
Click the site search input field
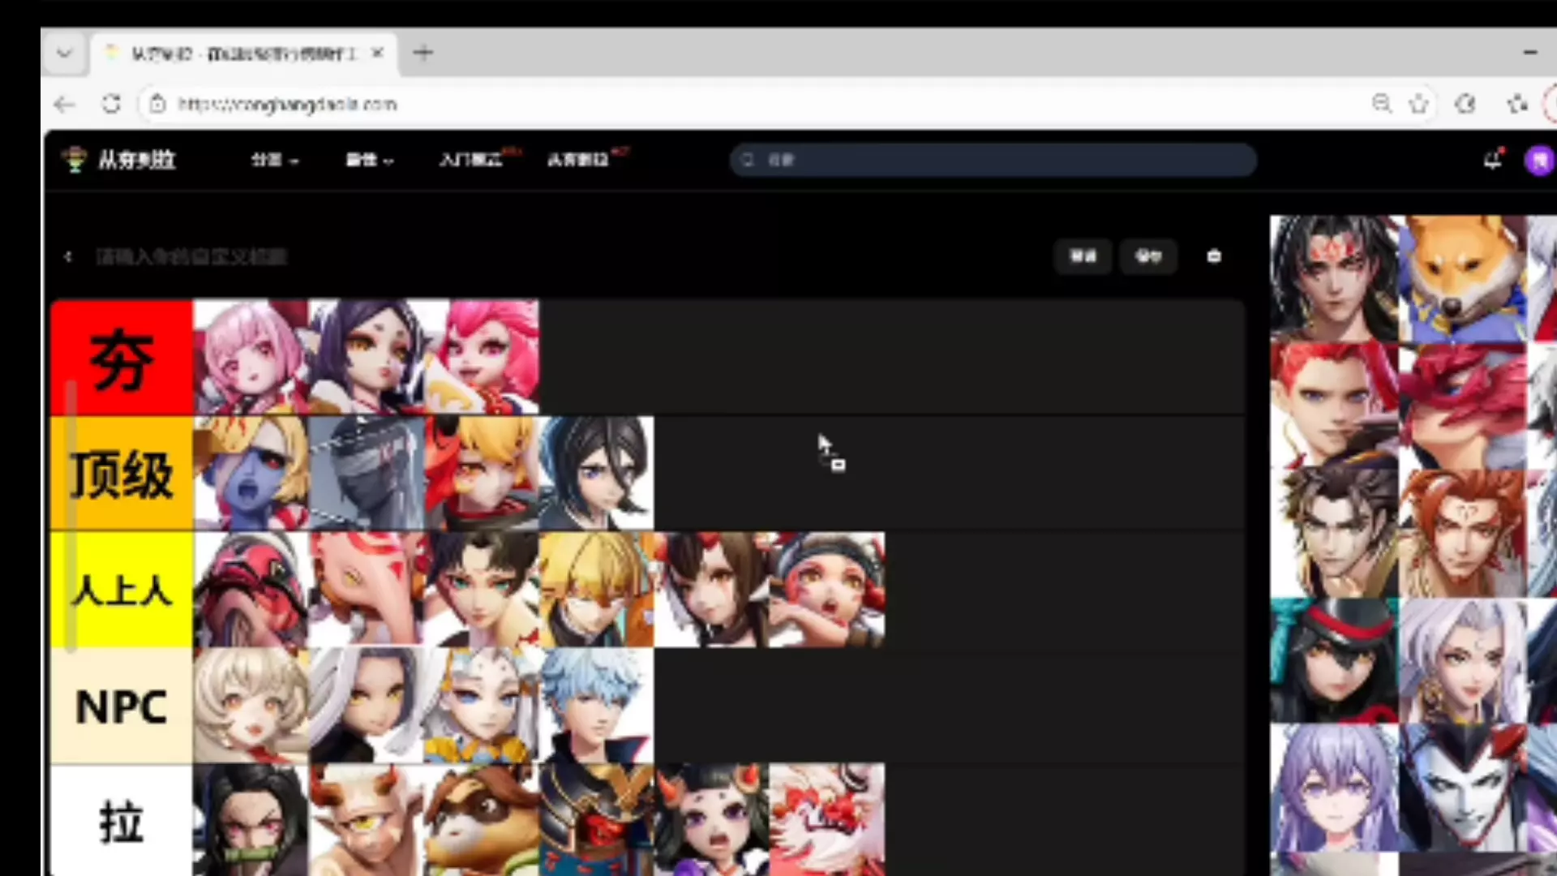993,160
